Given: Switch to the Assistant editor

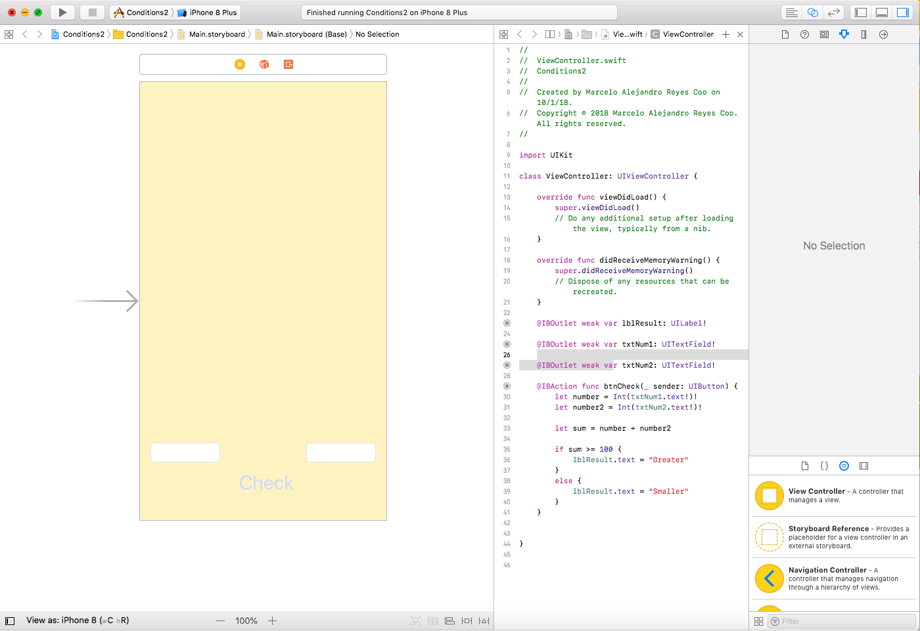Looking at the screenshot, I should (813, 12).
